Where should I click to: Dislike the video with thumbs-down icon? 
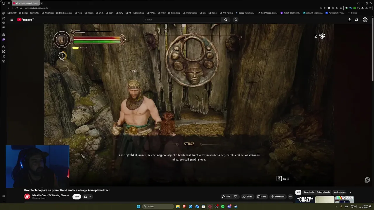tap(236, 197)
